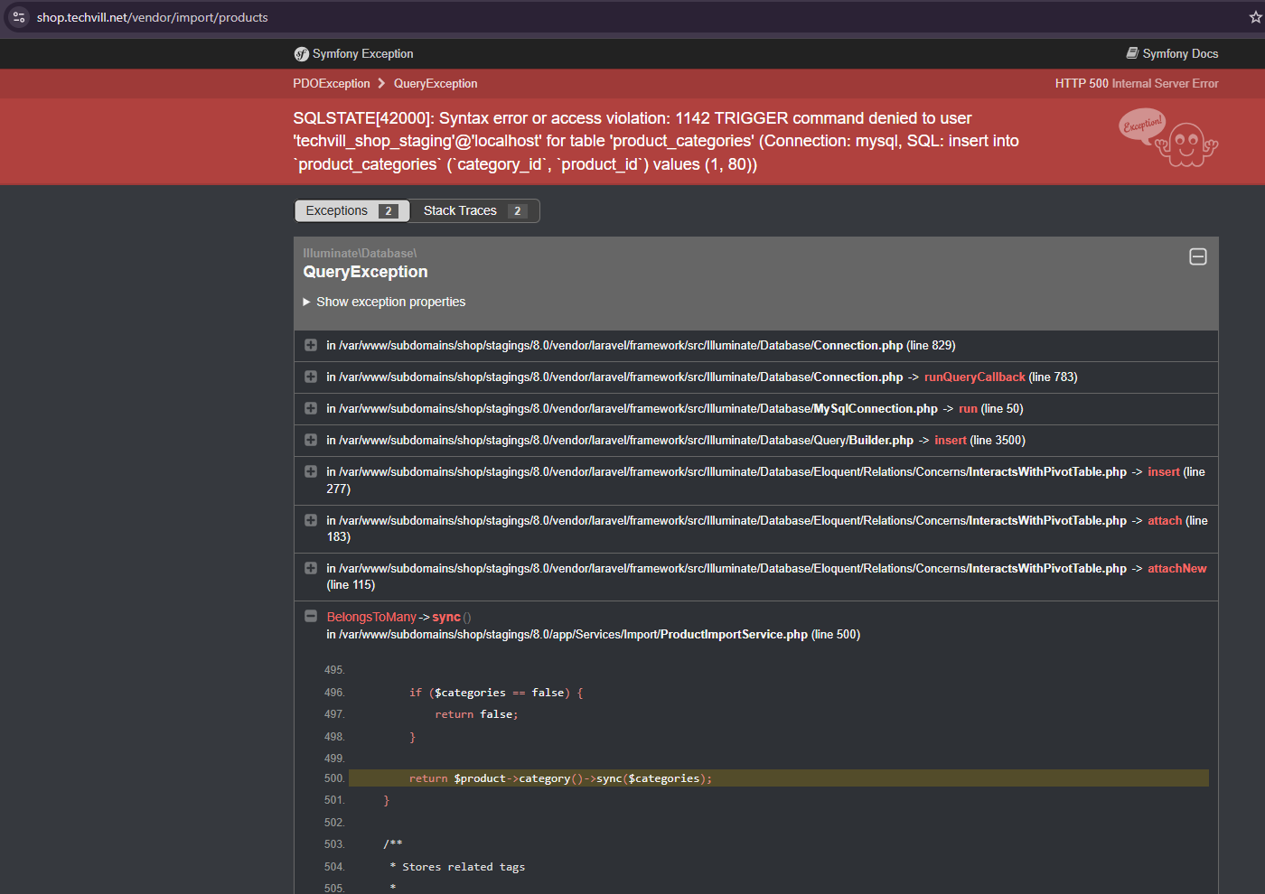Expand the attach line 183 trace
1265x894 pixels.
point(311,521)
